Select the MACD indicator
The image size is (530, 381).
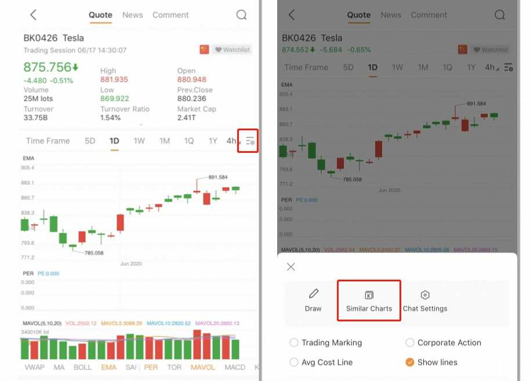[234, 367]
